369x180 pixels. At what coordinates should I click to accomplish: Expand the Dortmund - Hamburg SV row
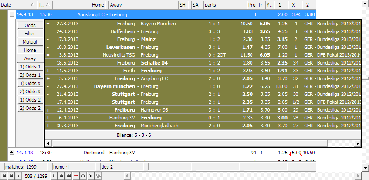pyautogui.click(x=11, y=153)
